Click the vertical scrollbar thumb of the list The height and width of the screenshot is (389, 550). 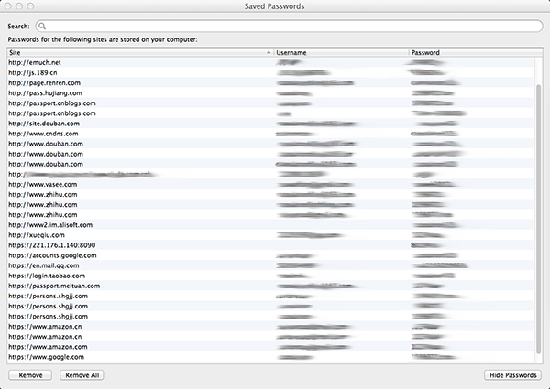pyautogui.click(x=538, y=219)
